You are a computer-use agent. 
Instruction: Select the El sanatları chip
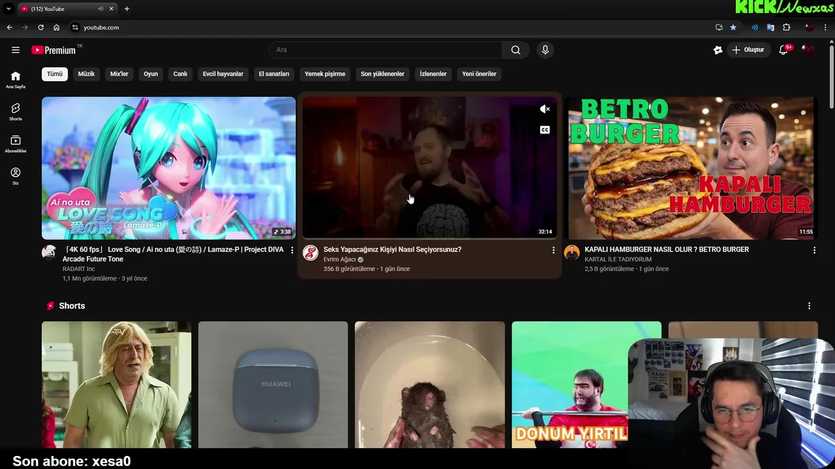tap(274, 74)
